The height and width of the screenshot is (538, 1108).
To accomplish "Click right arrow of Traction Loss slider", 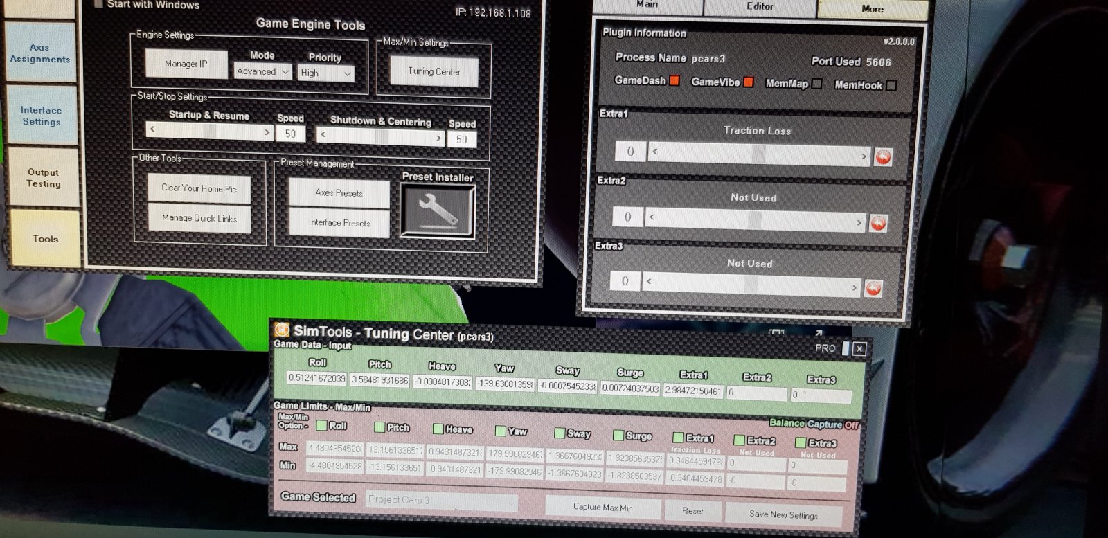I will [863, 156].
